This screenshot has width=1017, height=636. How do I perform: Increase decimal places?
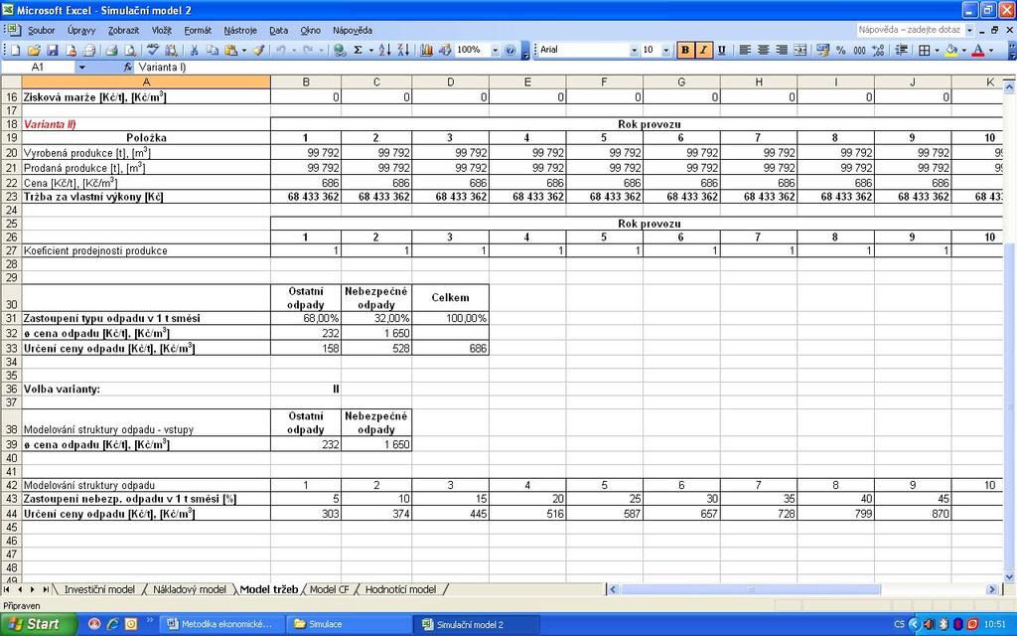click(x=878, y=50)
